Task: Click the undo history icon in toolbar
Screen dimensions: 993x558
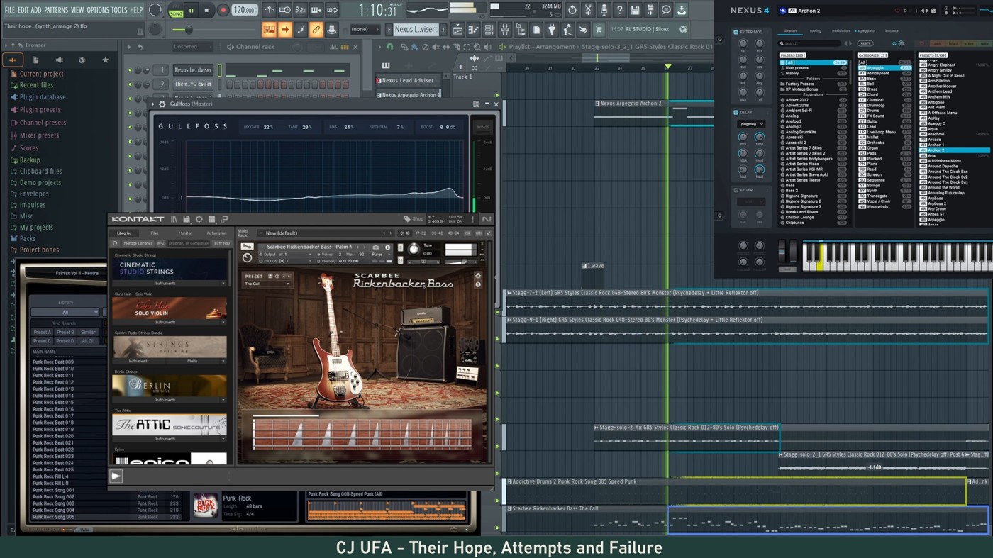Action: [x=572, y=11]
